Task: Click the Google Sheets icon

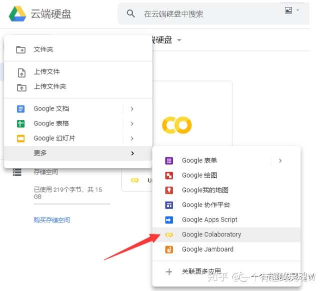Action: click(21, 124)
